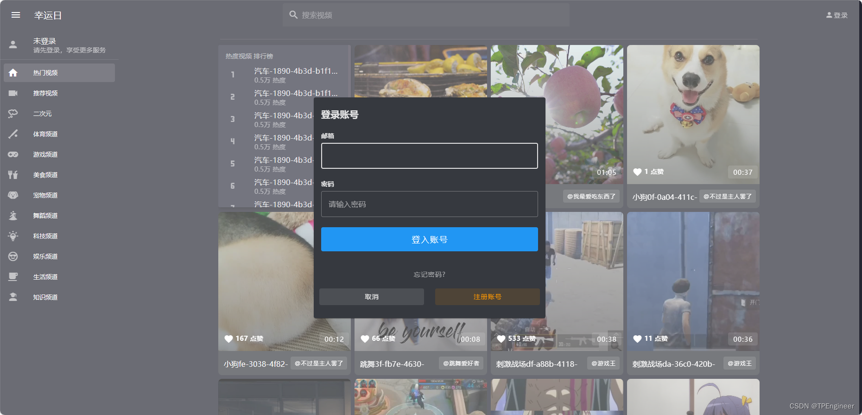The width and height of the screenshot is (862, 415).
Task: Click the 登录 link at top right
Action: 837,15
